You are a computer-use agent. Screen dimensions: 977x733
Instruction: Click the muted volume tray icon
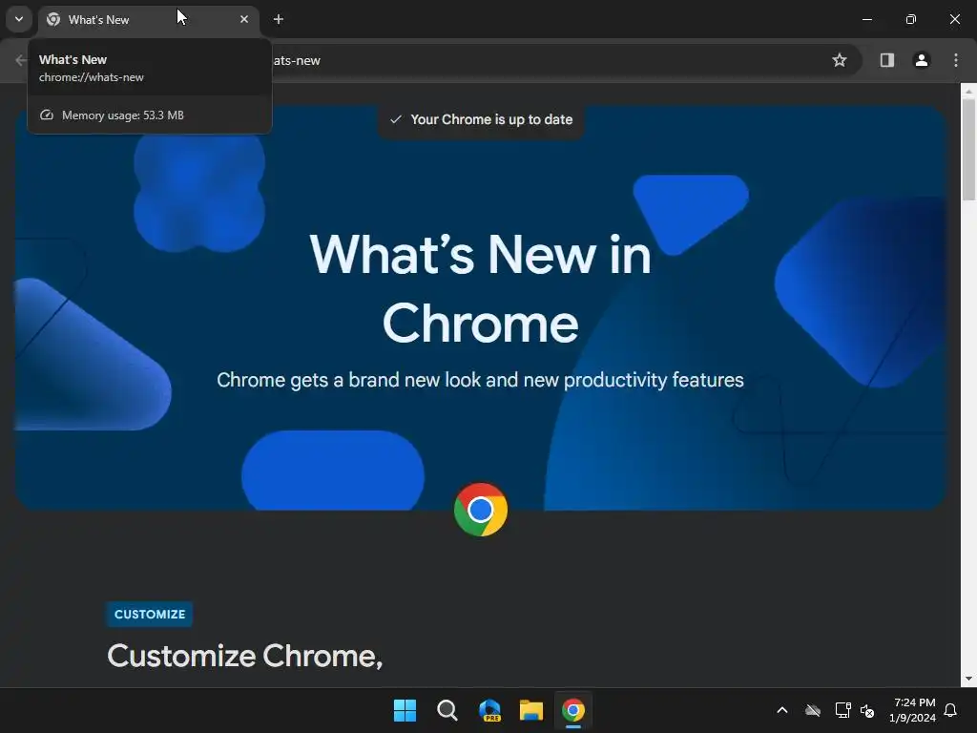pyautogui.click(x=866, y=710)
